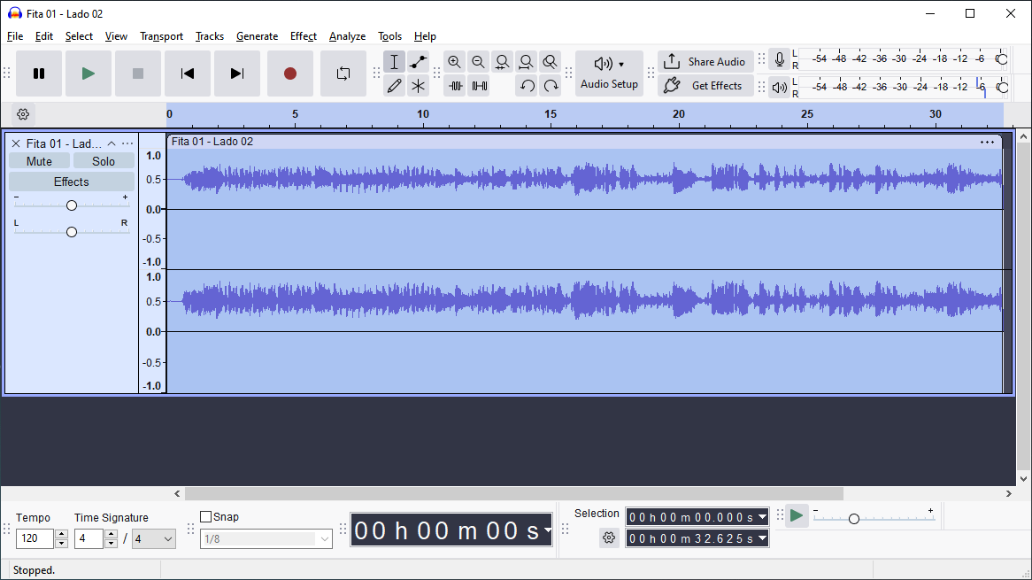
Task: Fit project to width icon
Action: point(526,62)
